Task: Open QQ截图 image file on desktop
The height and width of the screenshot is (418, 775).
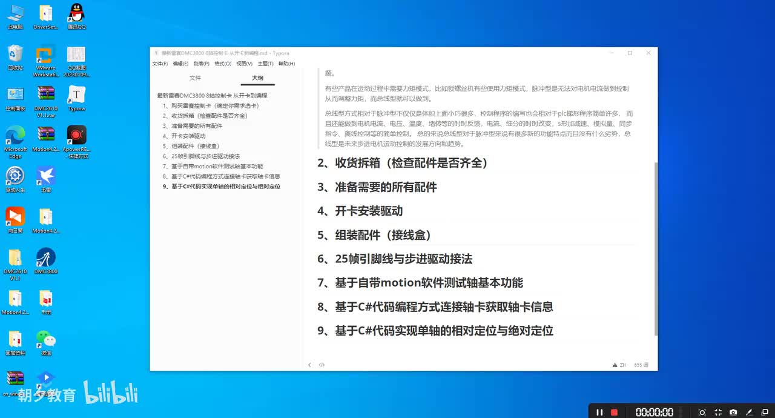Action: click(76, 61)
